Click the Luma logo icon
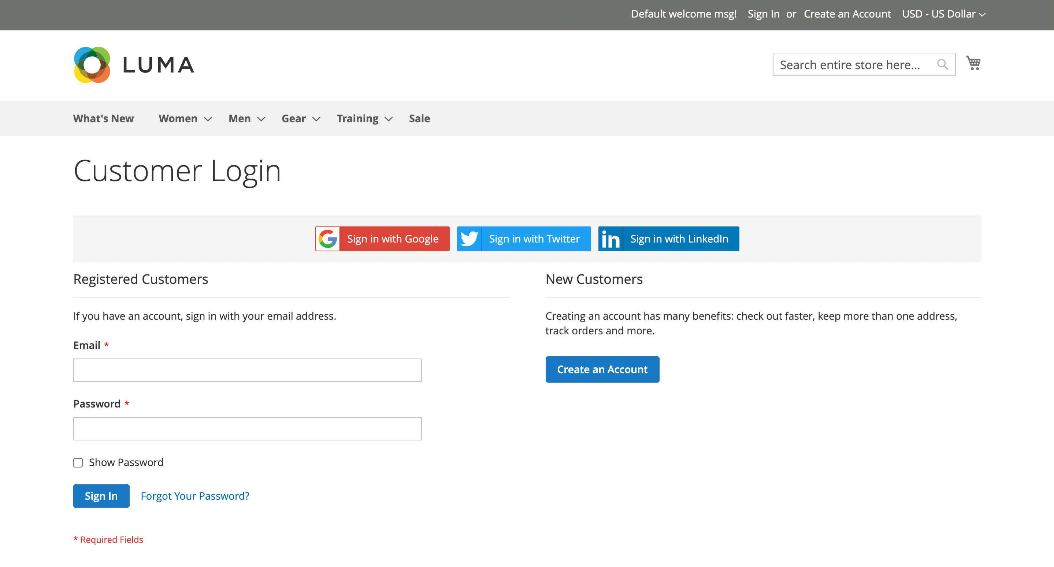This screenshot has width=1054, height=567. point(92,65)
